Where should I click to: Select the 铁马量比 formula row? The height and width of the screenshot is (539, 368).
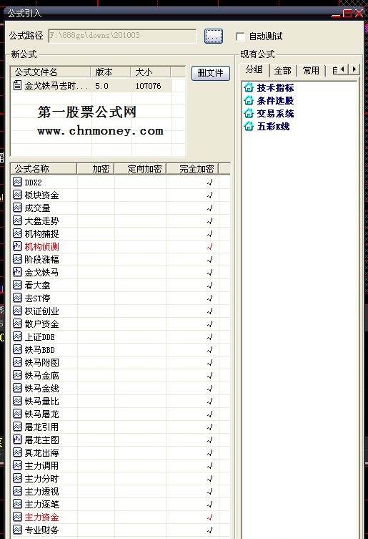tap(120, 401)
